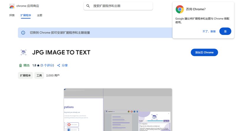Click the 2,000 用户 text
Screen dimensions: 236x131
coord(53,75)
